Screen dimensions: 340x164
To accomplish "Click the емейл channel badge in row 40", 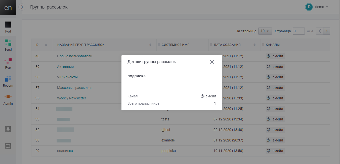I will tap(275, 56).
